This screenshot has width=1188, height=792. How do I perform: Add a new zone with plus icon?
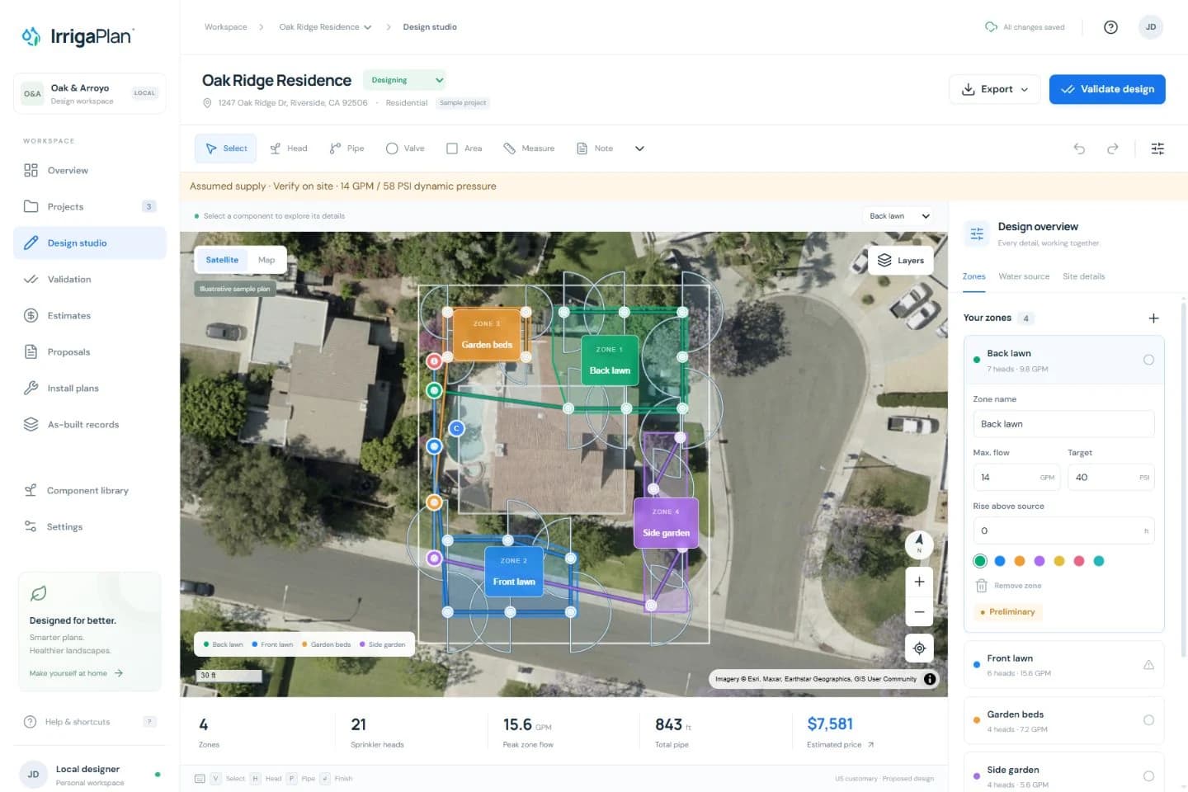tap(1153, 318)
